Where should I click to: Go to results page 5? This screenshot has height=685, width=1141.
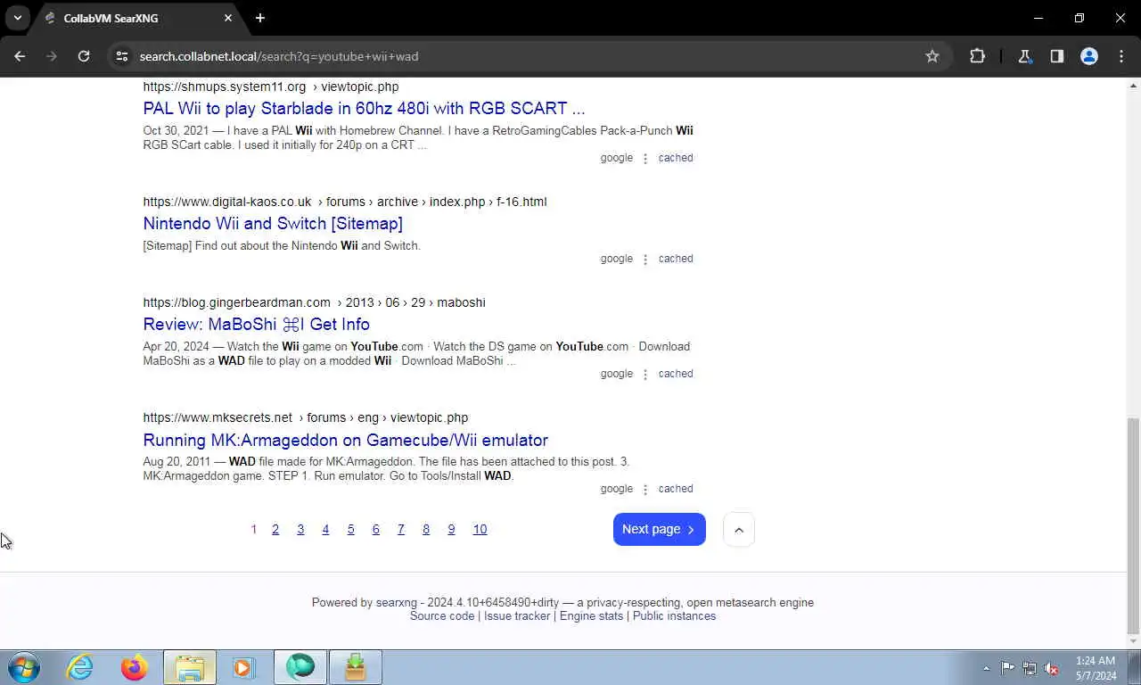click(350, 530)
